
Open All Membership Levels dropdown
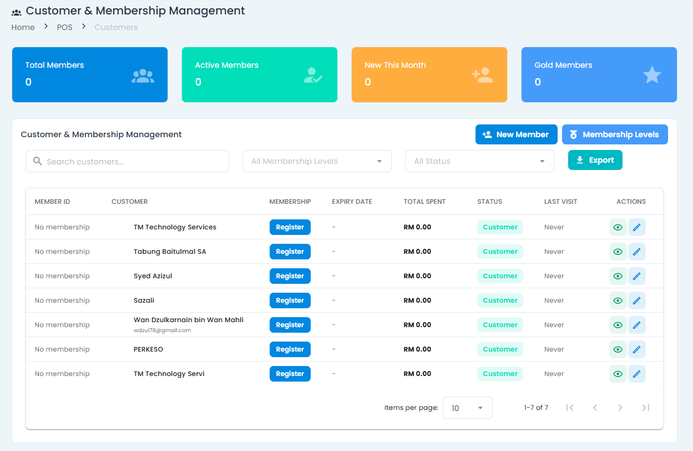pos(317,161)
